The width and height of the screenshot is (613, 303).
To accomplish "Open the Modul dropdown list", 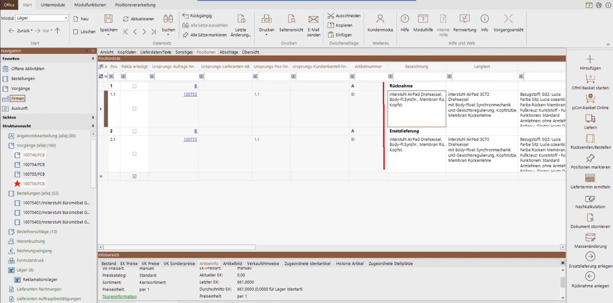I will click(x=66, y=18).
